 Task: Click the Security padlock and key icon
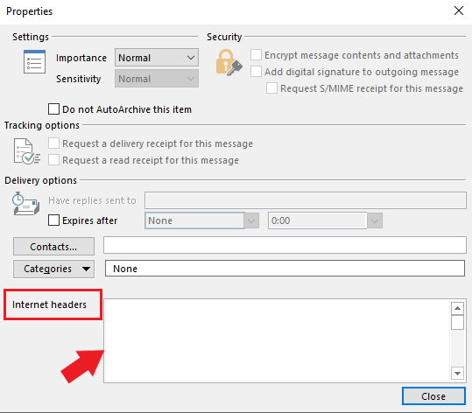(229, 63)
